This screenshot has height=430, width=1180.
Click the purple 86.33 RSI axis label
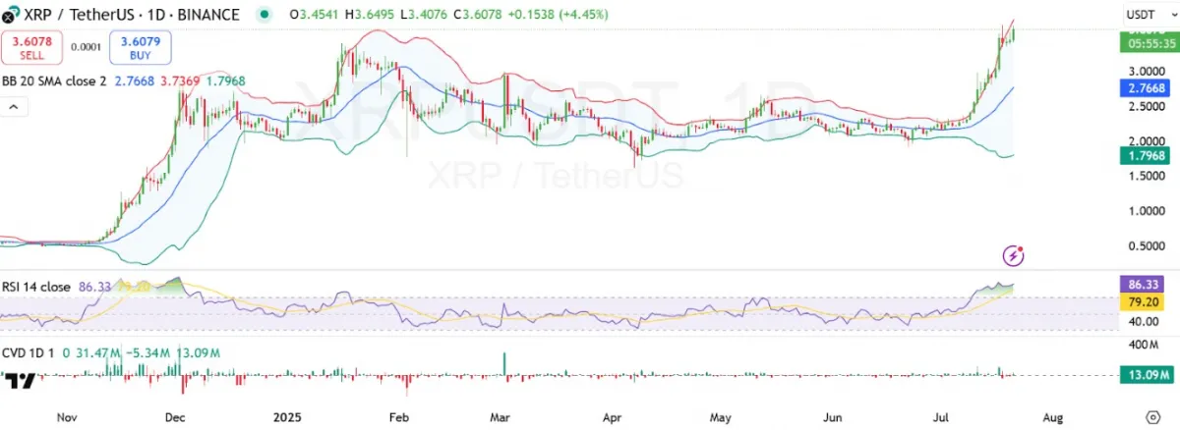(1141, 283)
